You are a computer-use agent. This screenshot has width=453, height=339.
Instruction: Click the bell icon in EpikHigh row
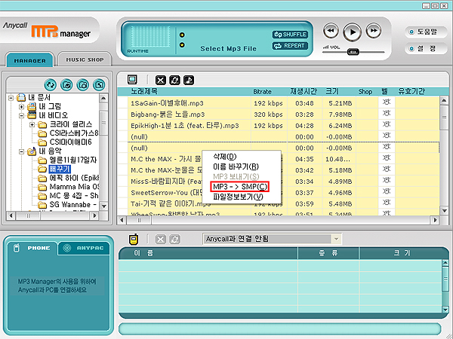(x=387, y=124)
